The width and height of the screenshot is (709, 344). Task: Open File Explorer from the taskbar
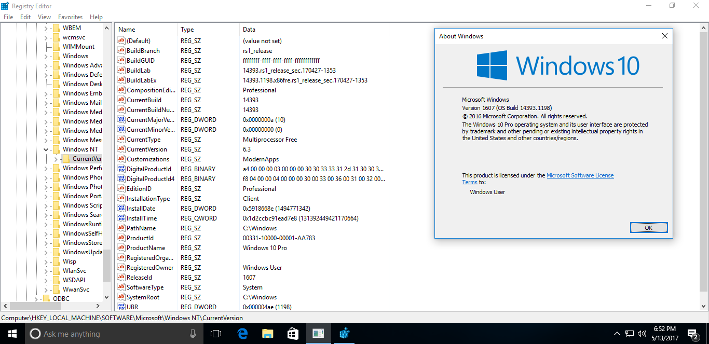coord(267,334)
